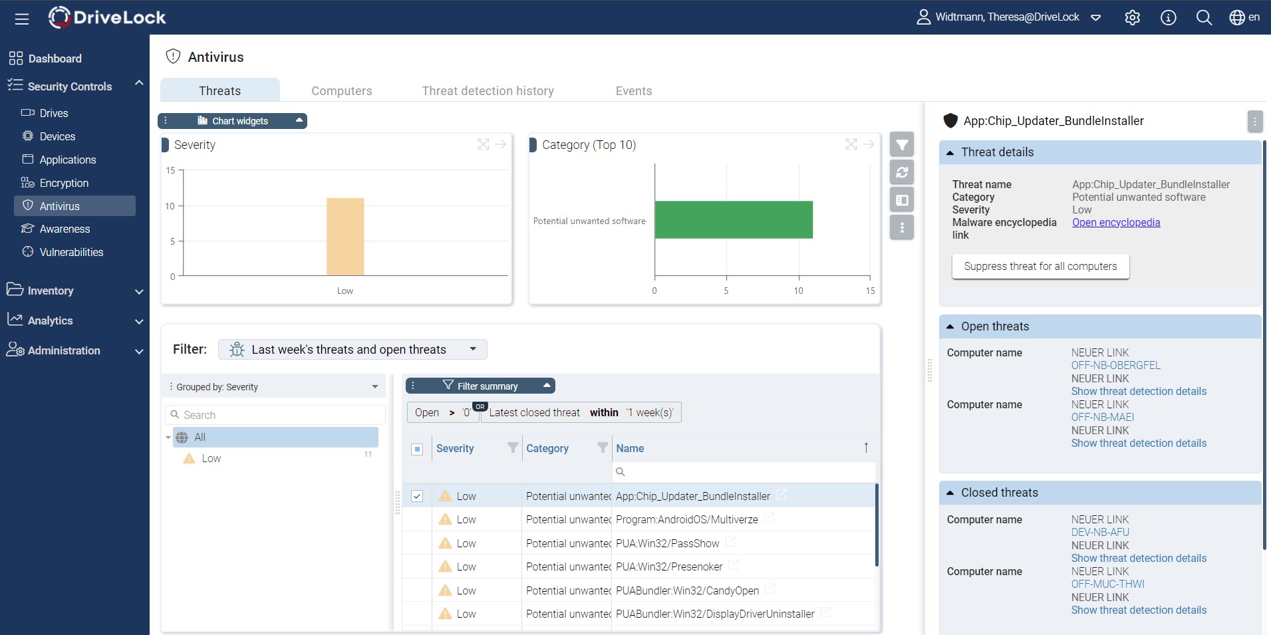Expand the Inventory section

[x=138, y=291]
